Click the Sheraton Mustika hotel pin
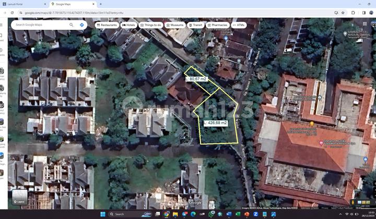 coord(321,143)
